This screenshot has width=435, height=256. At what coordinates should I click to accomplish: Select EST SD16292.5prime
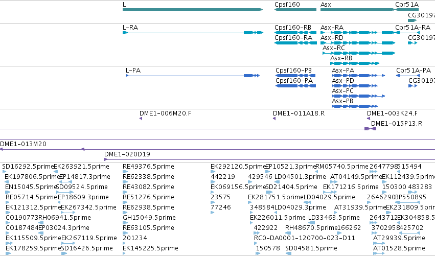tap(28, 167)
